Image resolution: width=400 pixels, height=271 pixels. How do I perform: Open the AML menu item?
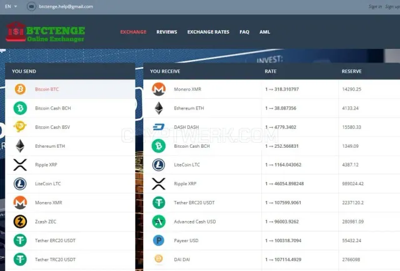point(265,32)
